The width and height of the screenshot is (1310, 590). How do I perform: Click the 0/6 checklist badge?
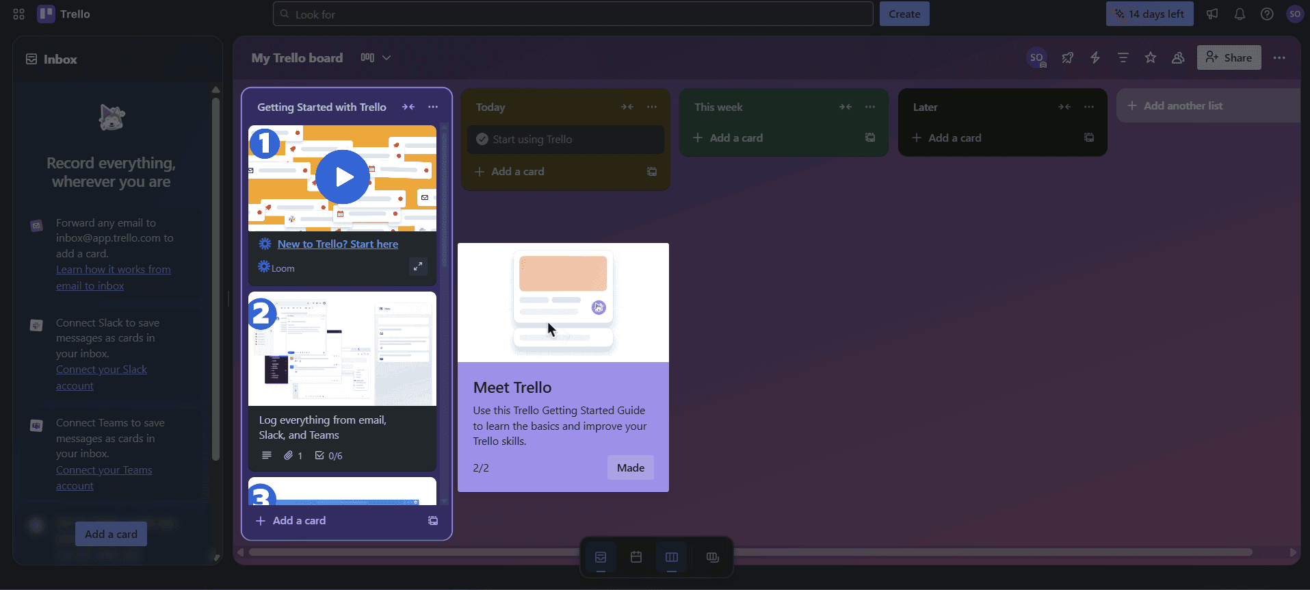[329, 456]
